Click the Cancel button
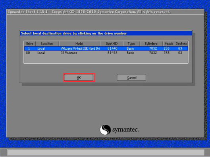The height and width of the screenshot is (157, 210). (131, 78)
